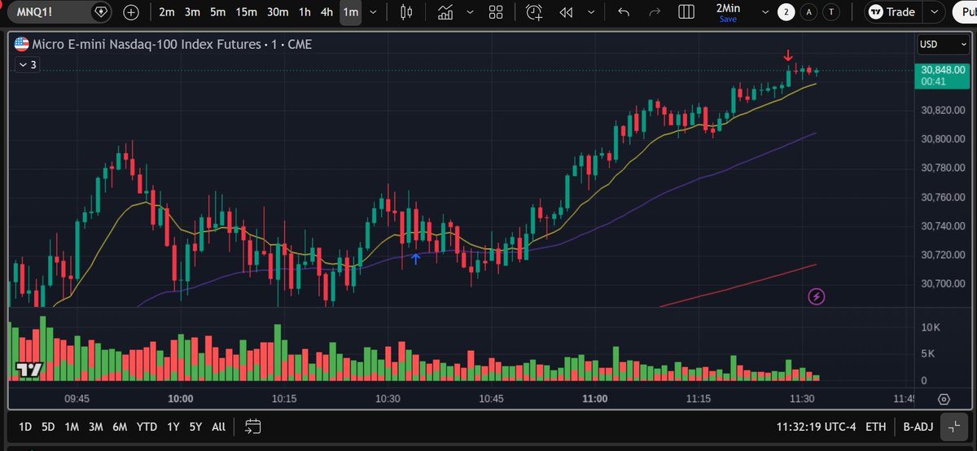Expand the timeframe interval dropdown arrow

point(373,12)
